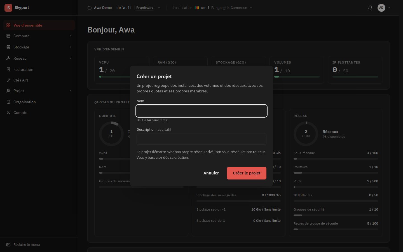The height and width of the screenshot is (252, 403).
Task: Open the account menu chevron beside avatar
Action: point(389,8)
